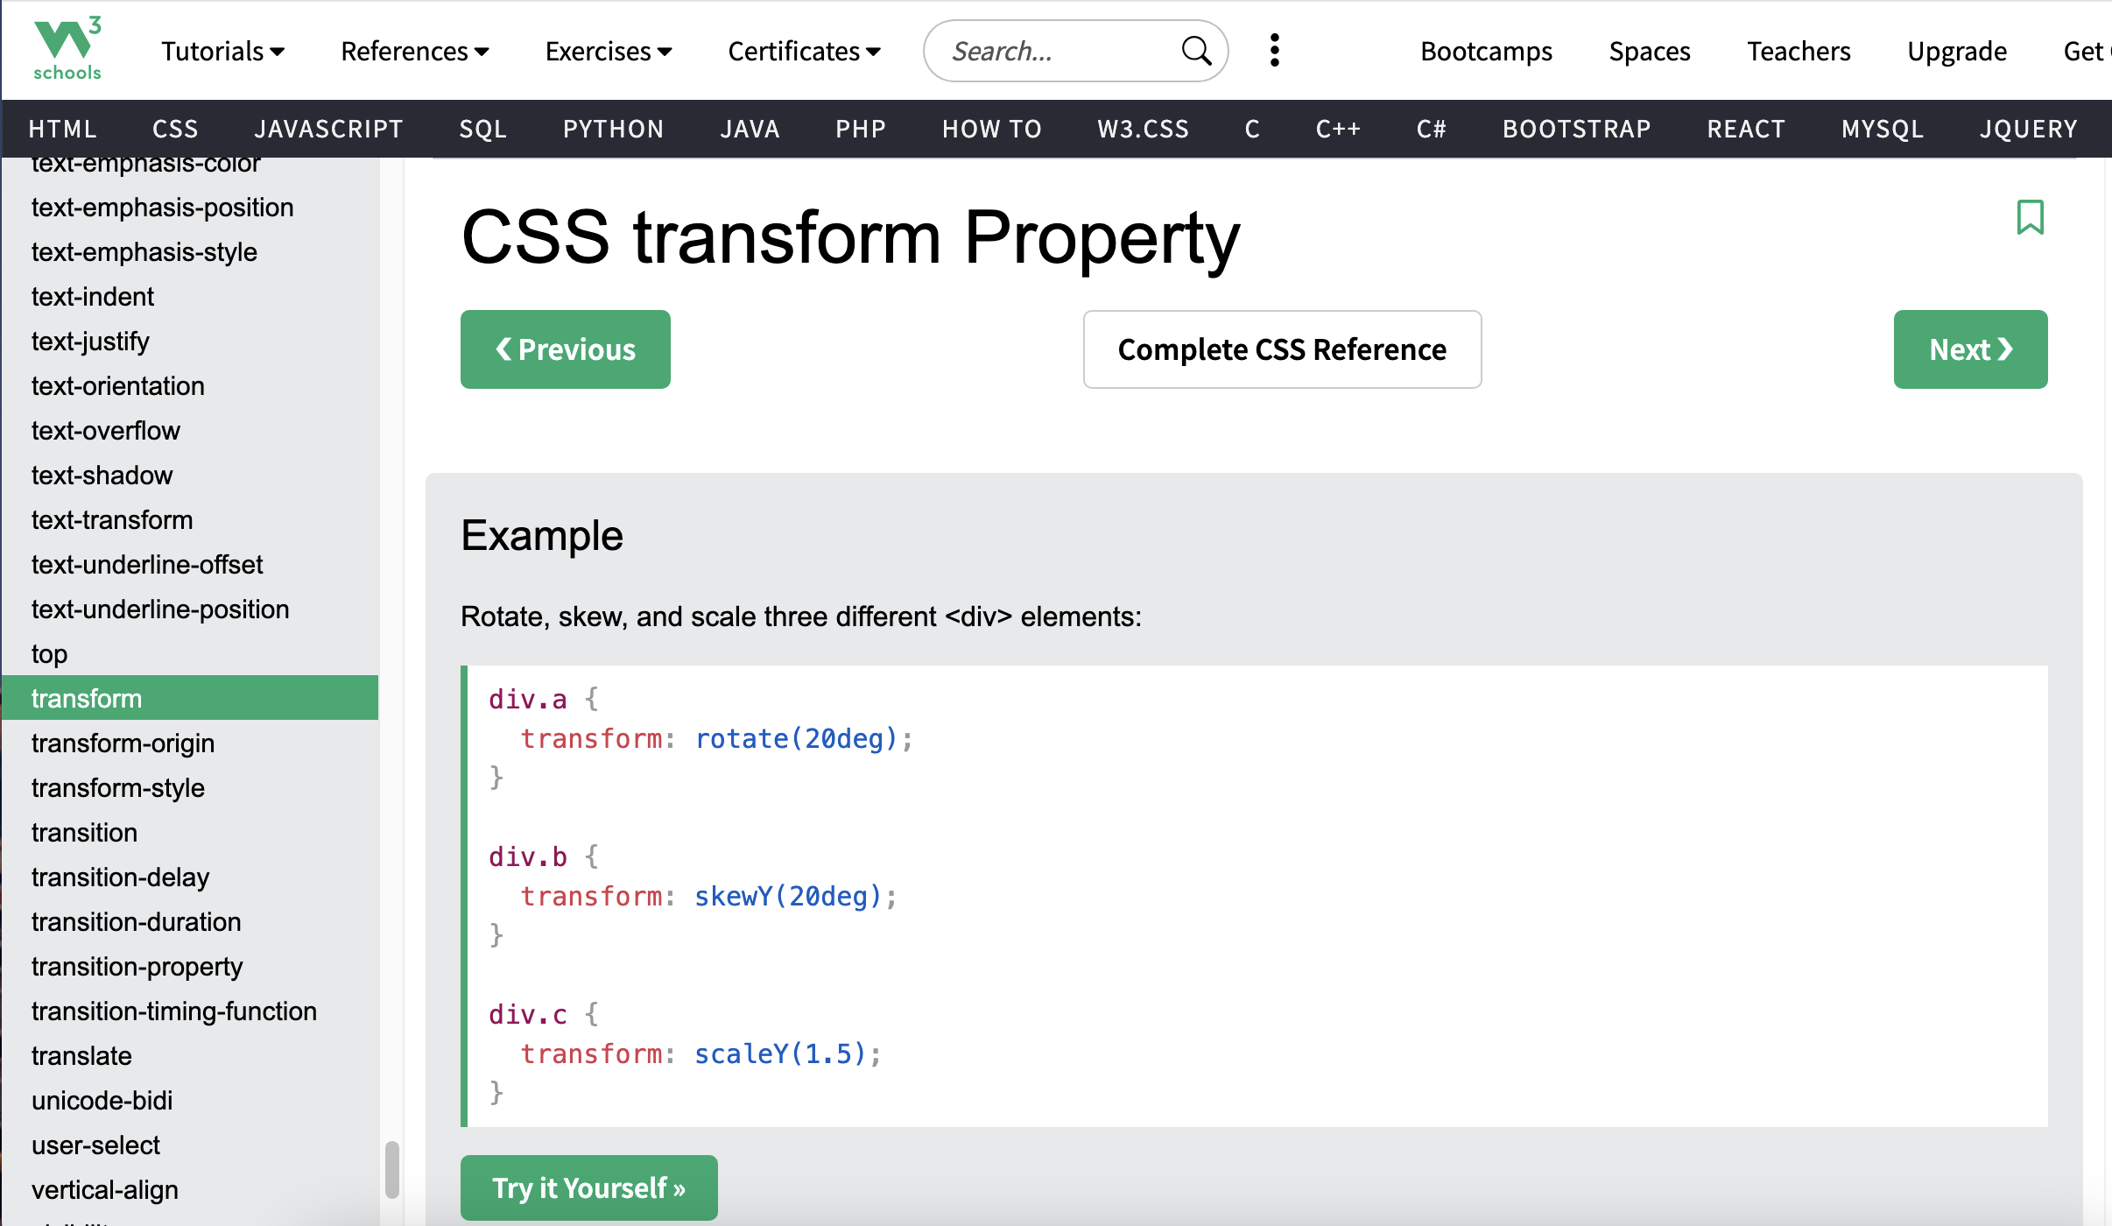Select the PYTHON tab in the topic bar

[613, 129]
